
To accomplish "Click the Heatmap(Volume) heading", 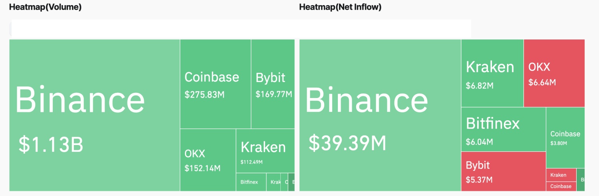I will [x=46, y=7].
